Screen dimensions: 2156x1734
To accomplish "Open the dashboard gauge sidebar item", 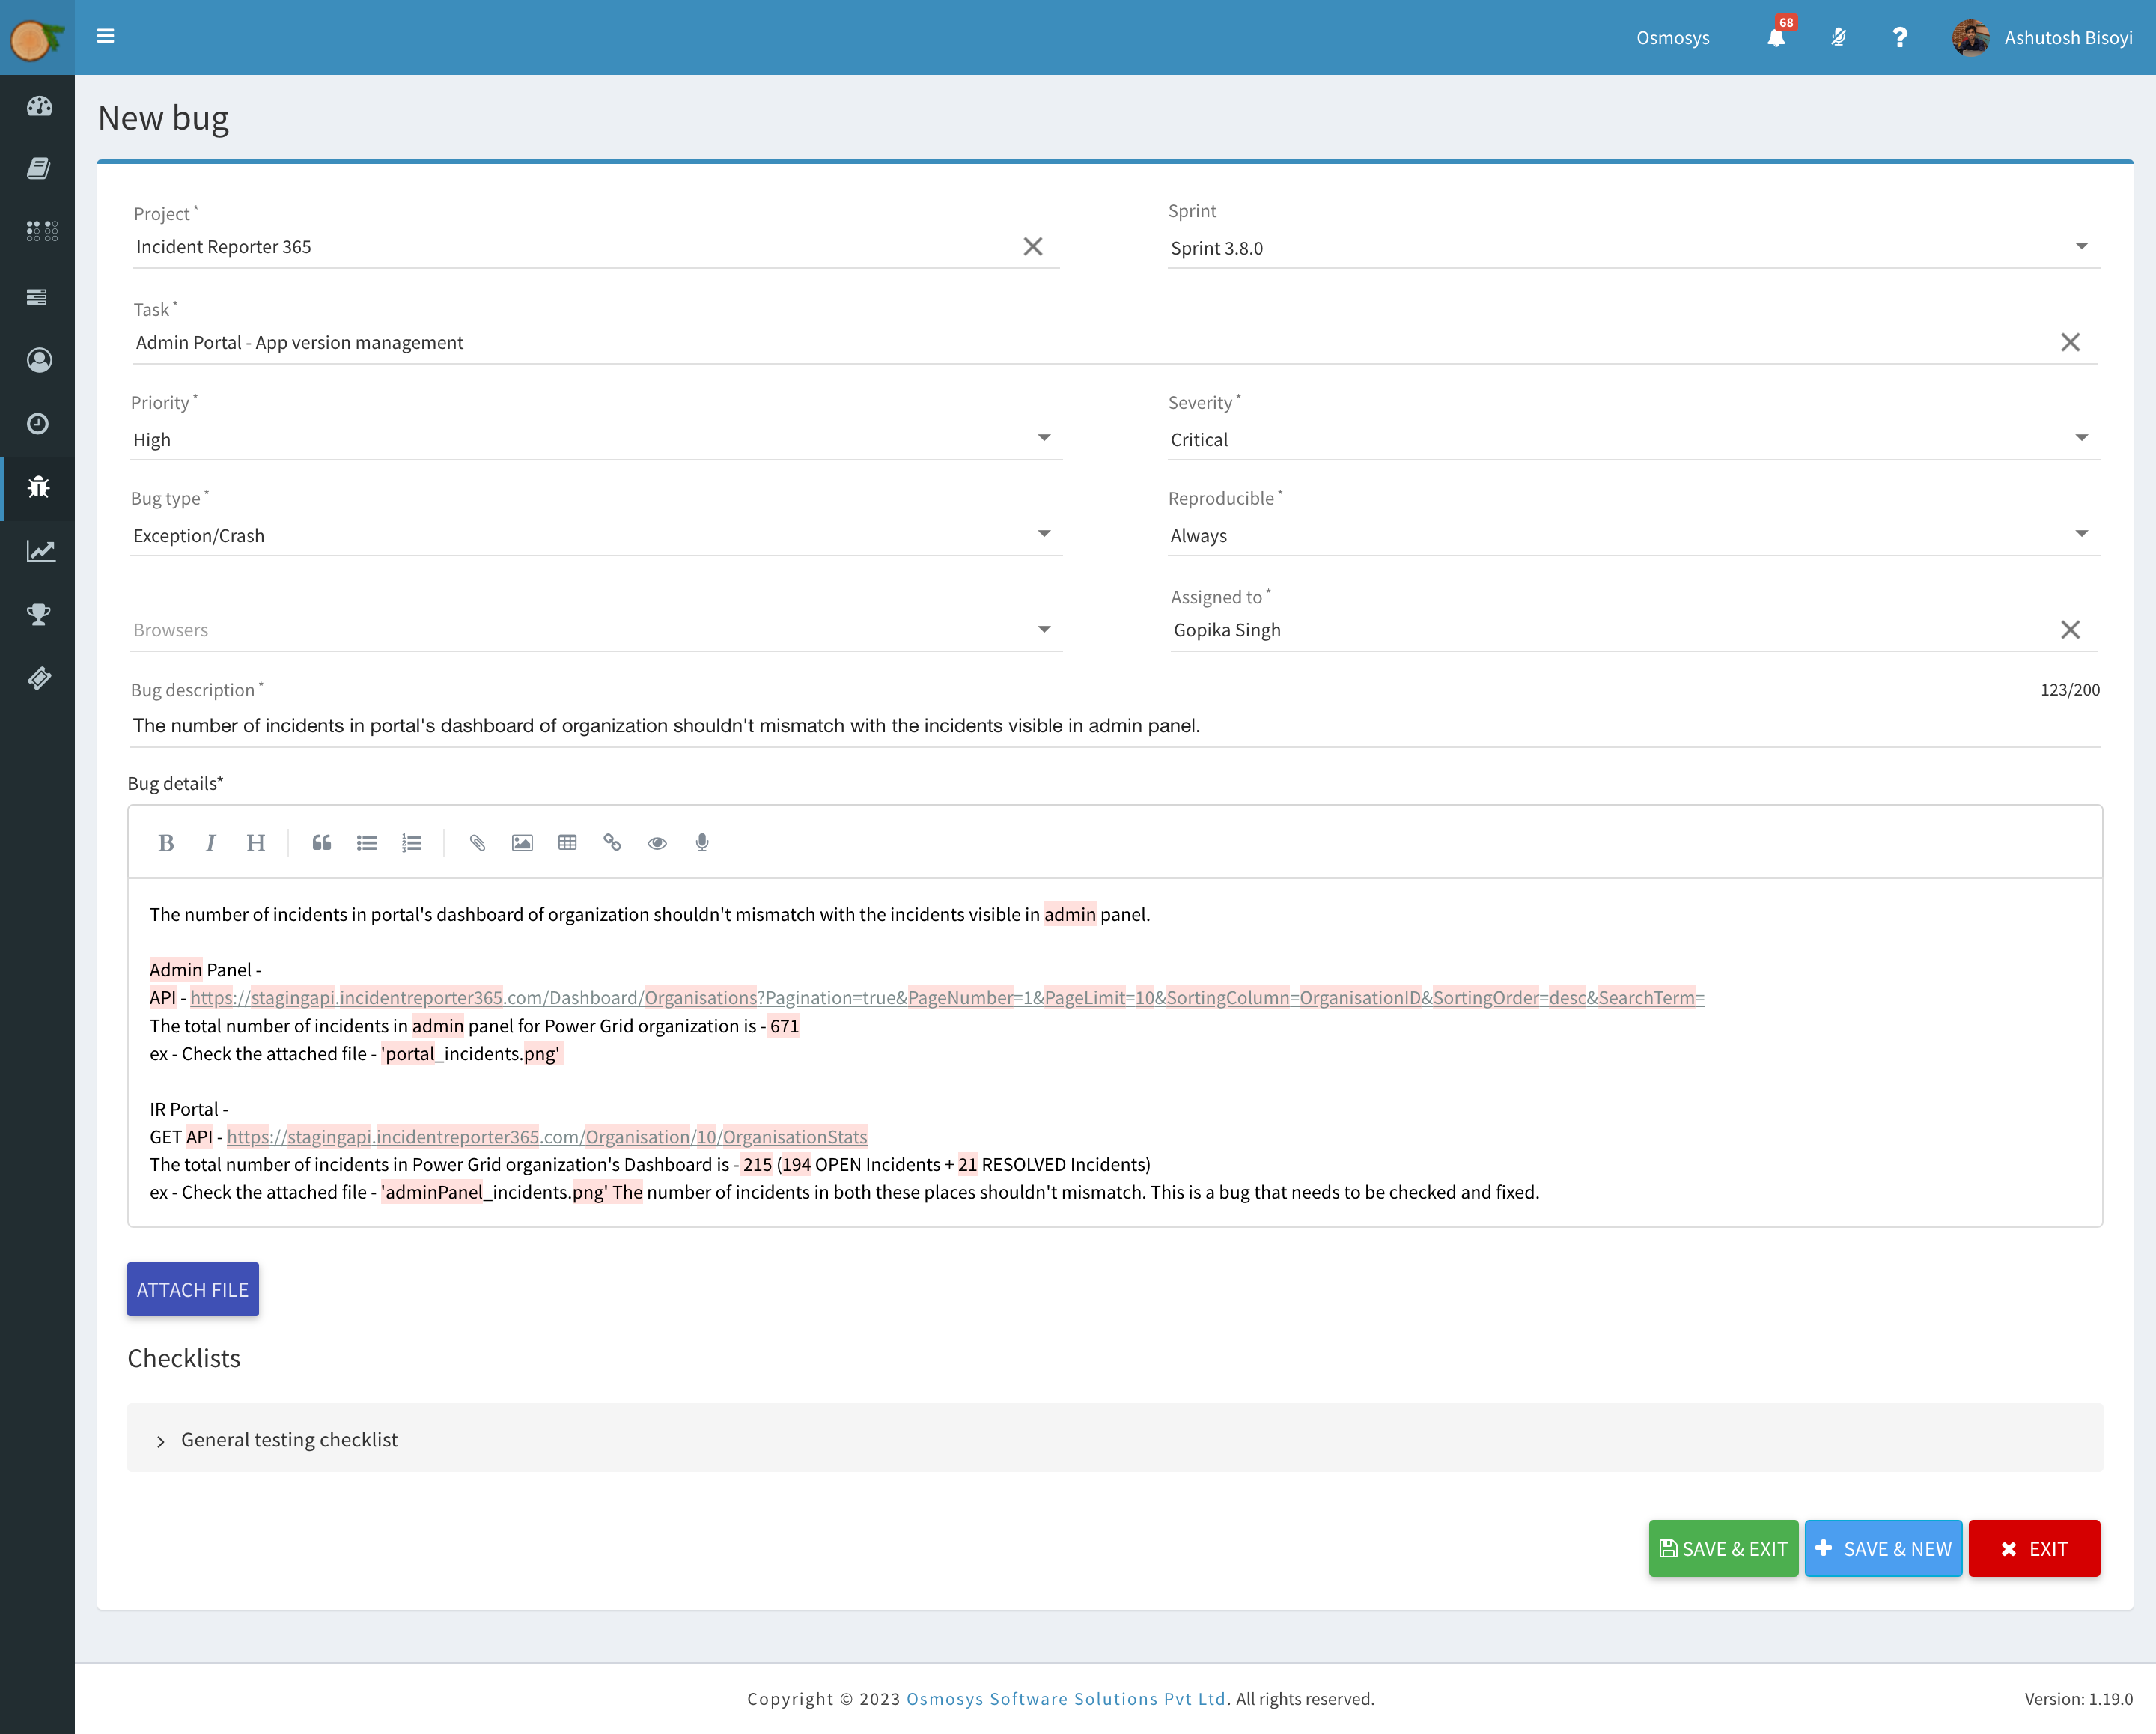I will (38, 106).
